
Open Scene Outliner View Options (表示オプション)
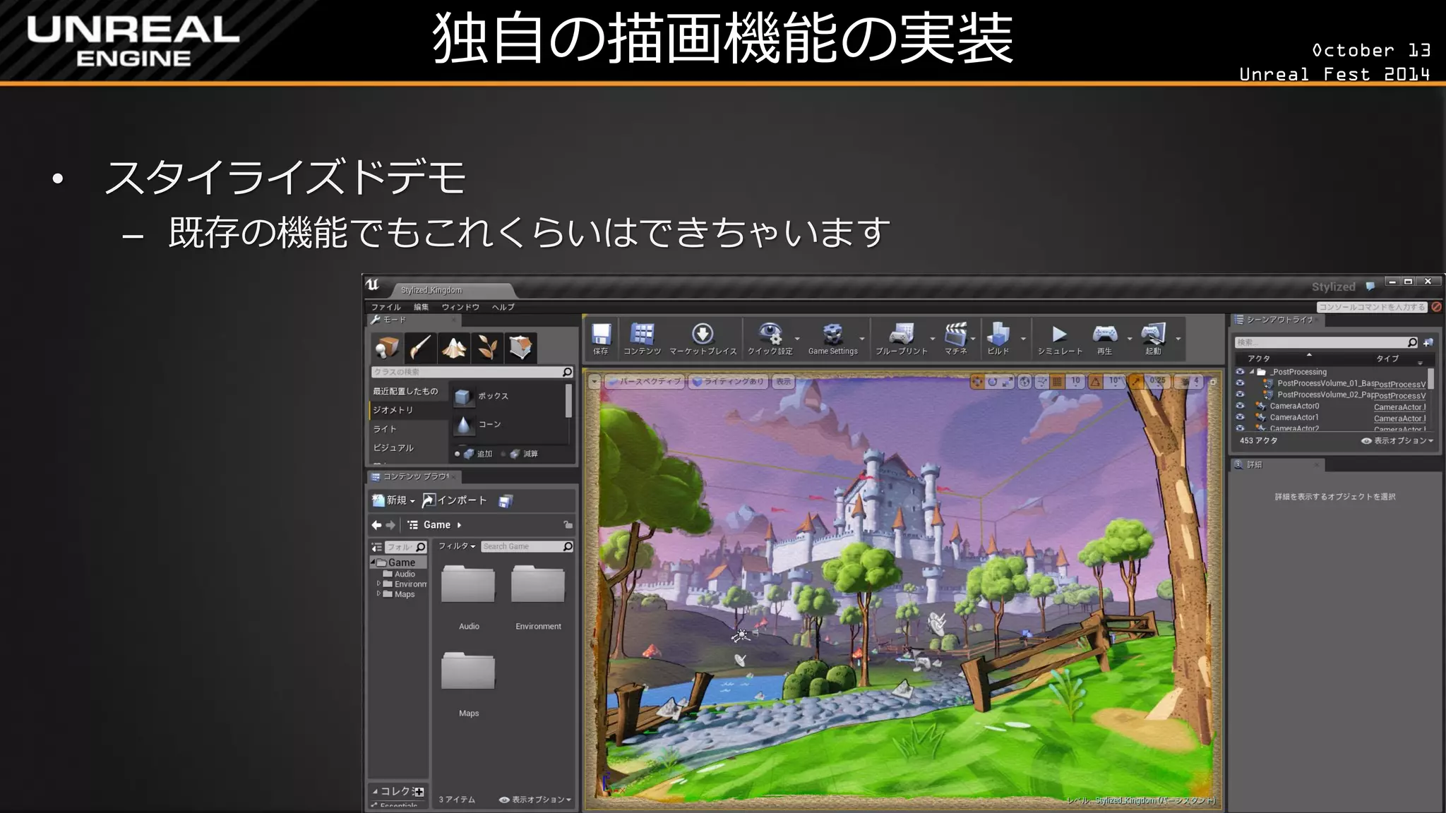click(x=1397, y=440)
